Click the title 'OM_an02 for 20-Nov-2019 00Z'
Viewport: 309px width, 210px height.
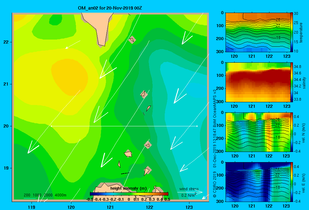(110, 8)
